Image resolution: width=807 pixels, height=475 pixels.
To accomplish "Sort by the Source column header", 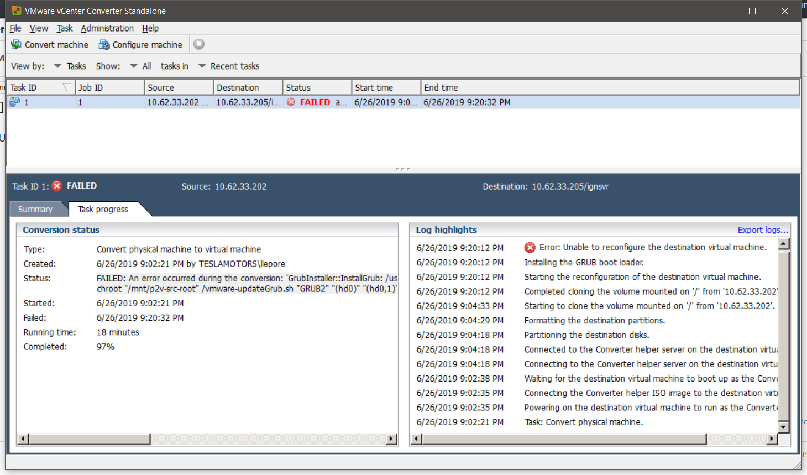I will [x=179, y=87].
